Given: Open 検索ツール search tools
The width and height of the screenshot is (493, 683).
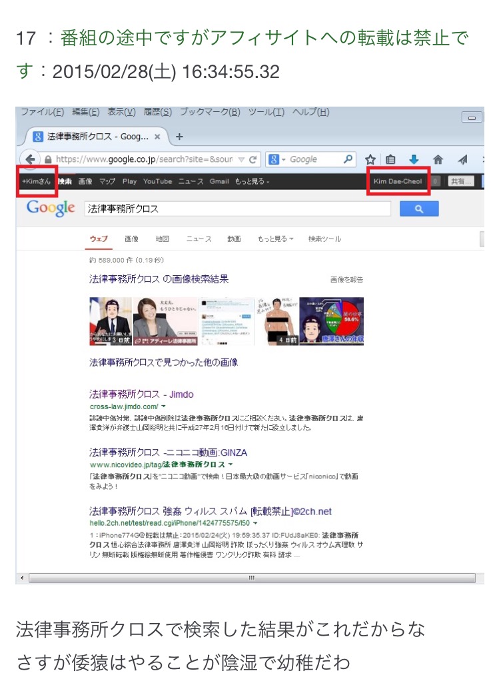Looking at the screenshot, I should coord(324,239).
